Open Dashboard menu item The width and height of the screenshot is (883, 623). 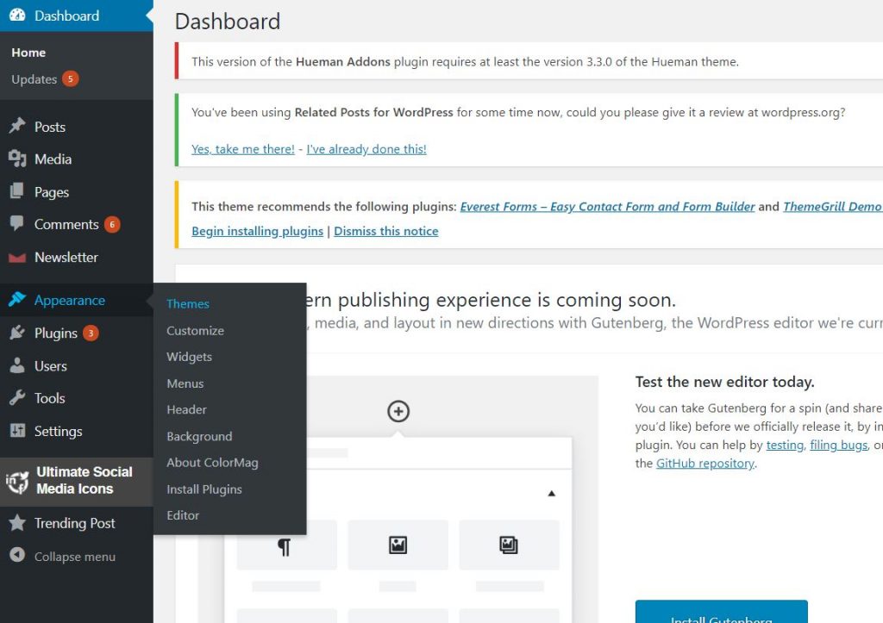click(77, 16)
